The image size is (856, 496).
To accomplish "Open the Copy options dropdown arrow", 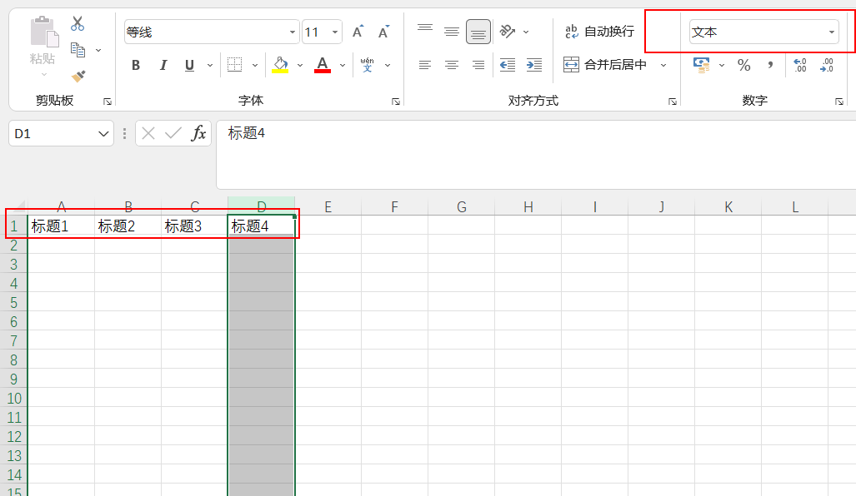I will click(x=98, y=50).
